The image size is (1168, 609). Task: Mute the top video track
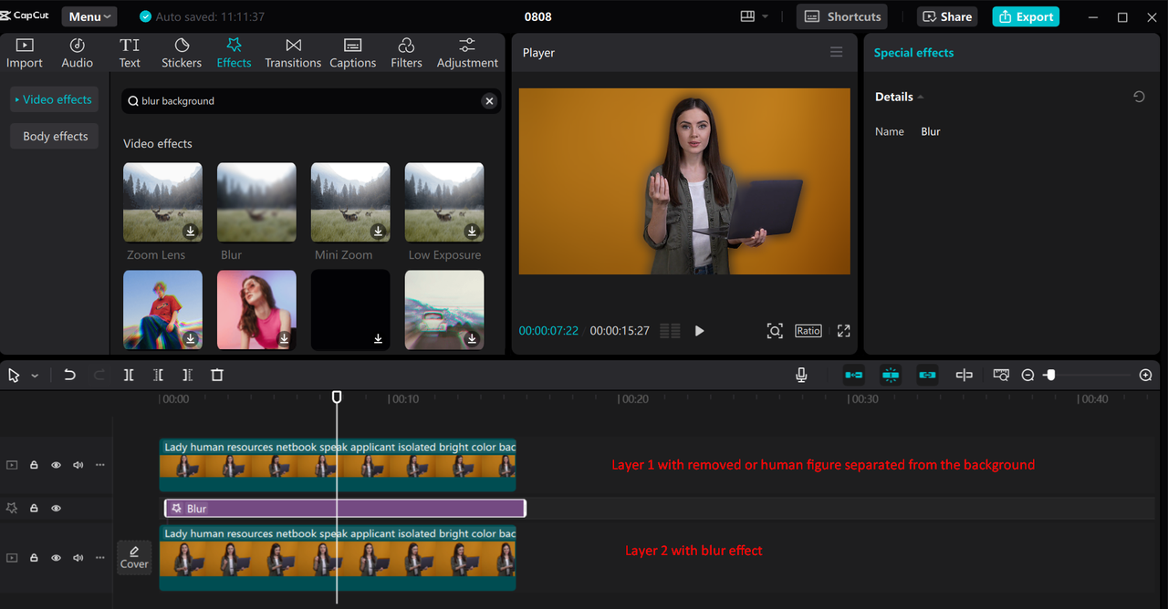point(78,465)
